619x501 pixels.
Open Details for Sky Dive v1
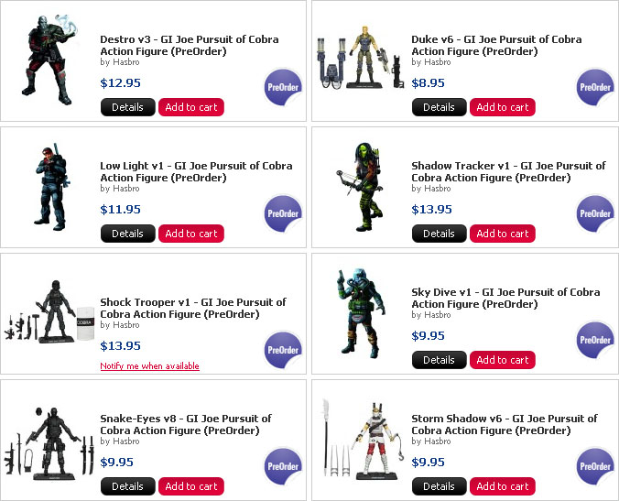point(439,360)
